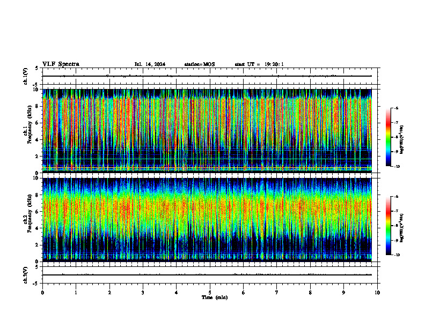Click inside the ch.1 spectrogram panel
The height and width of the screenshot is (328, 425).
[207, 131]
